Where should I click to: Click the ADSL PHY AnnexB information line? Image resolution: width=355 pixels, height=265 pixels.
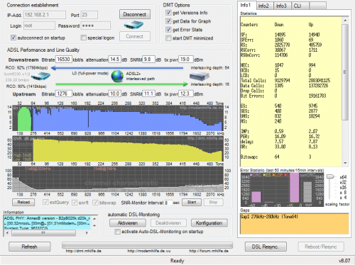click(x=47, y=218)
